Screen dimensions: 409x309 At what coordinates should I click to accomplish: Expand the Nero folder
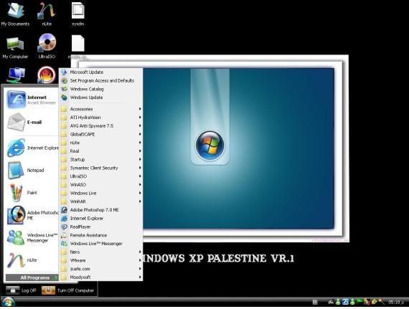pyautogui.click(x=100, y=252)
